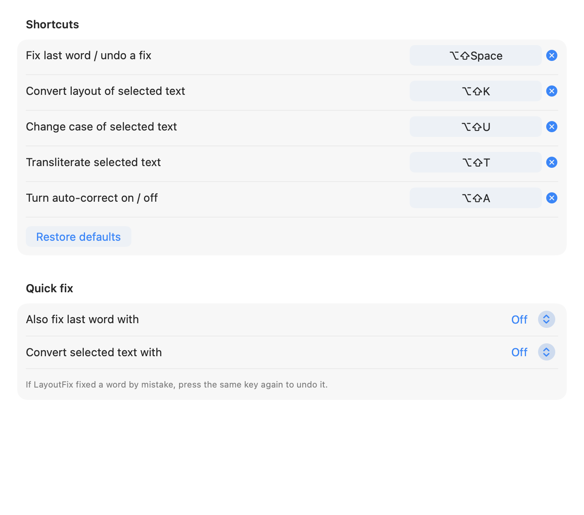Edit the ⌥⇧Space shortcut field
Viewport: 584px width, 515px height.
pos(475,55)
